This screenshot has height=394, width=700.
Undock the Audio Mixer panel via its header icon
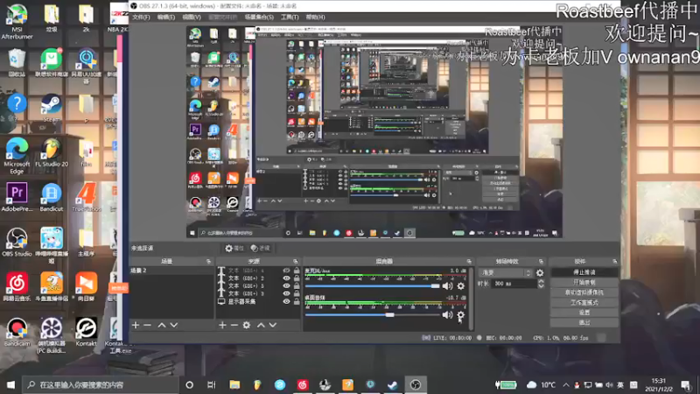469,261
